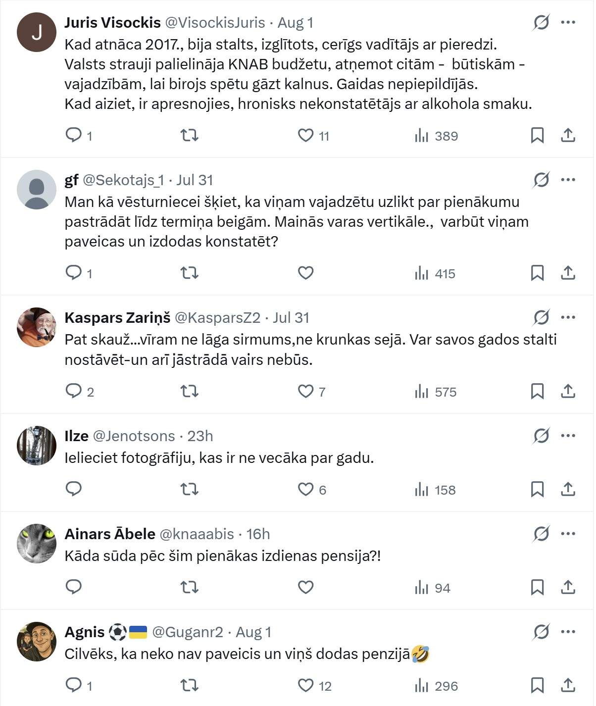Open Kaspars Zariņš's avatar picture

37,327
